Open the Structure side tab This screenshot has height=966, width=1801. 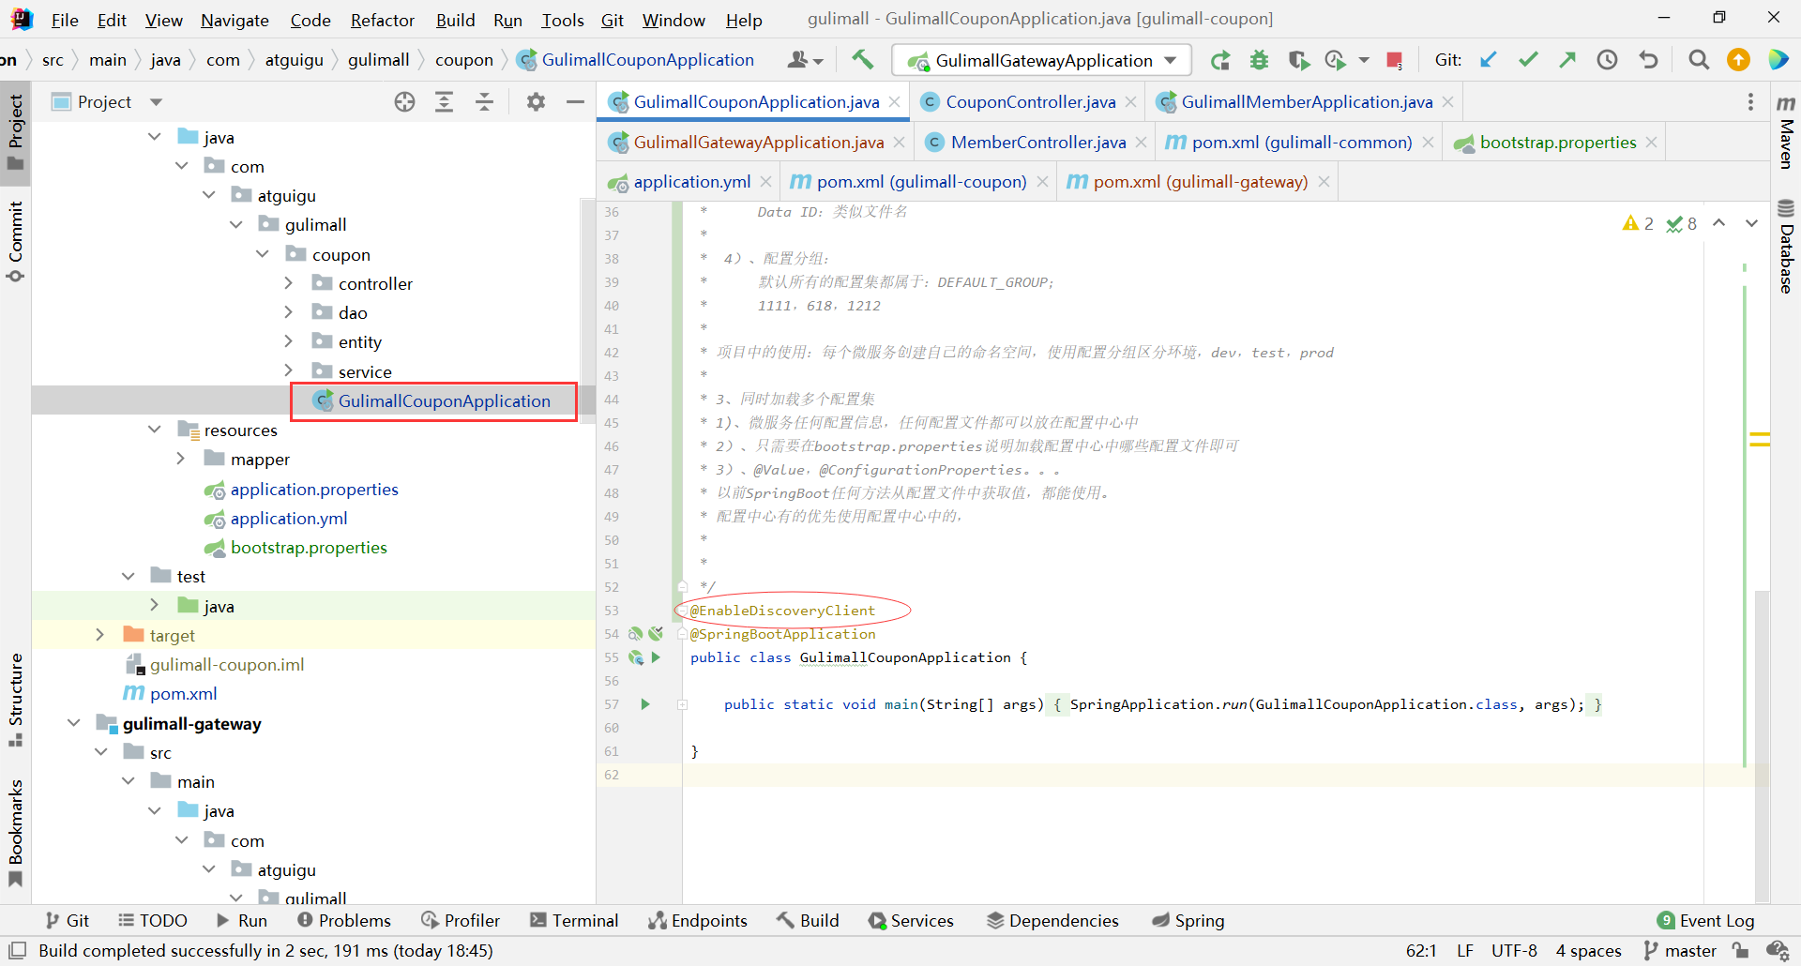pos(15,700)
